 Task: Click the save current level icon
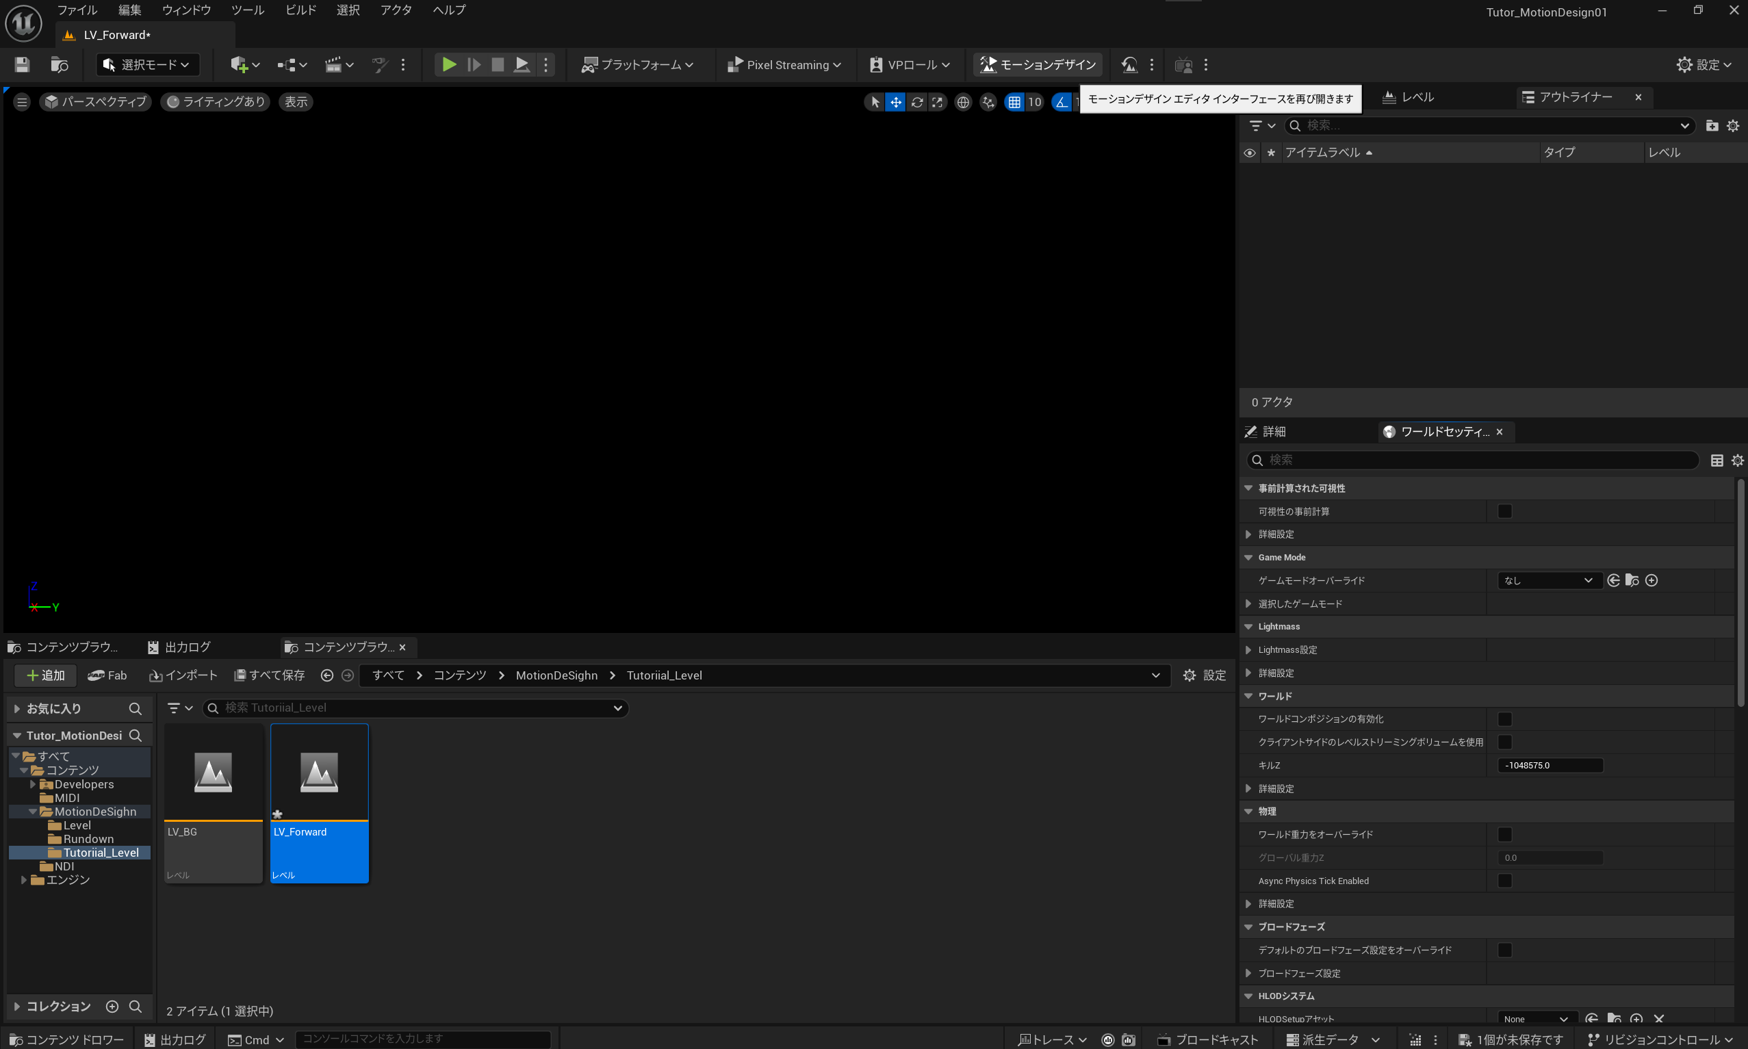click(22, 64)
